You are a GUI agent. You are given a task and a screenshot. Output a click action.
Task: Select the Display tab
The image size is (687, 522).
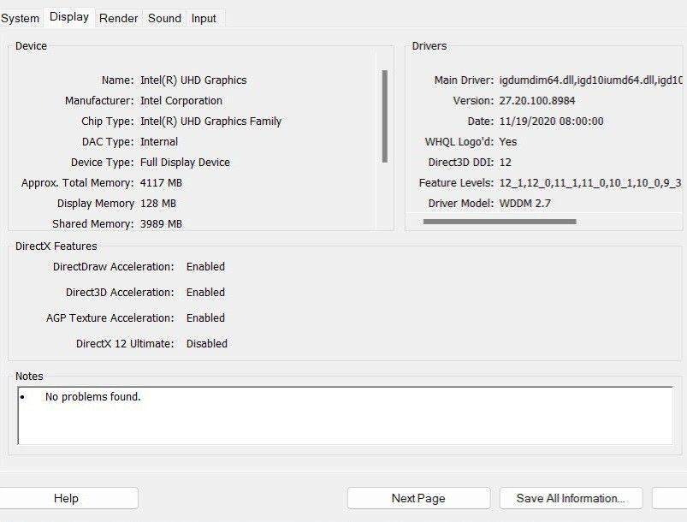pos(69,17)
